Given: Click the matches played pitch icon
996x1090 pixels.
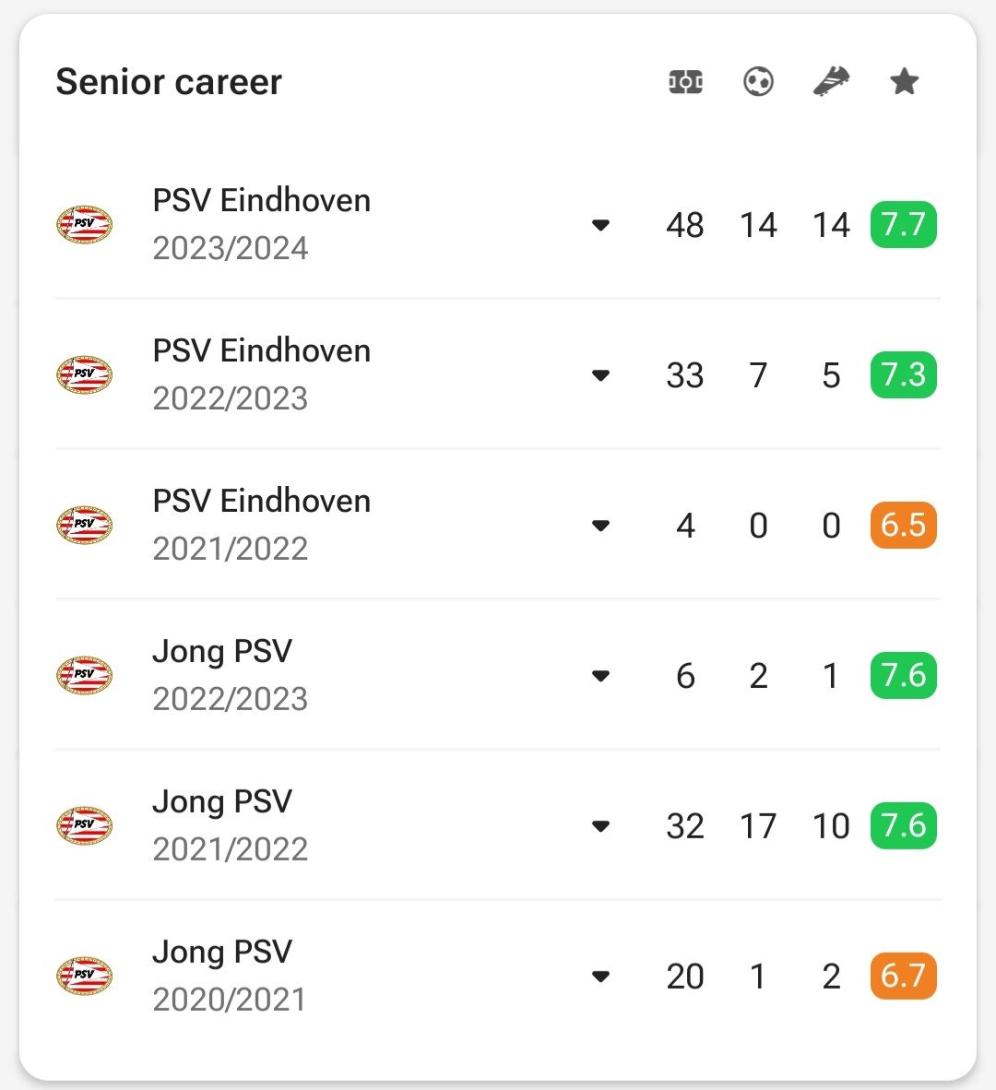Looking at the screenshot, I should click(x=685, y=82).
